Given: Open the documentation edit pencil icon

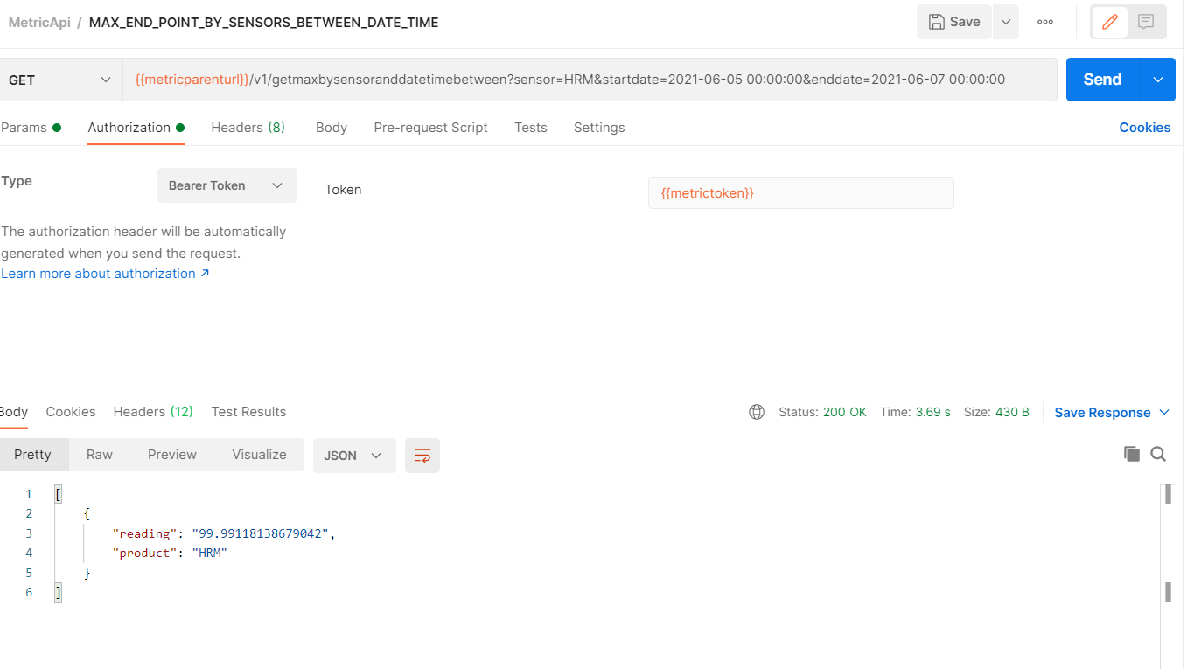Looking at the screenshot, I should point(1108,21).
